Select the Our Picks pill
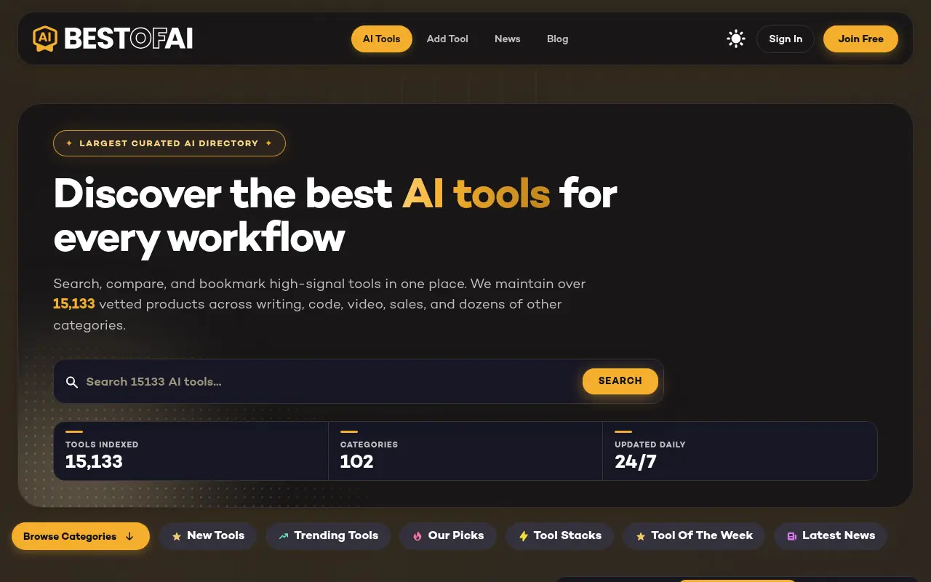931x582 pixels. 448,536
